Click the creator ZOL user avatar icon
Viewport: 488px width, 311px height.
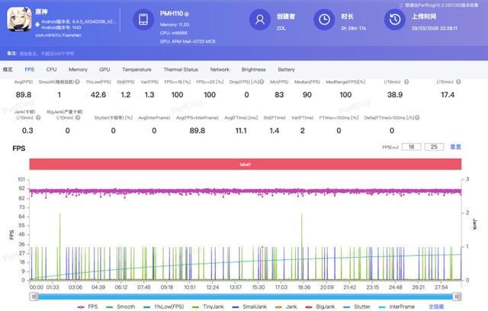click(262, 20)
